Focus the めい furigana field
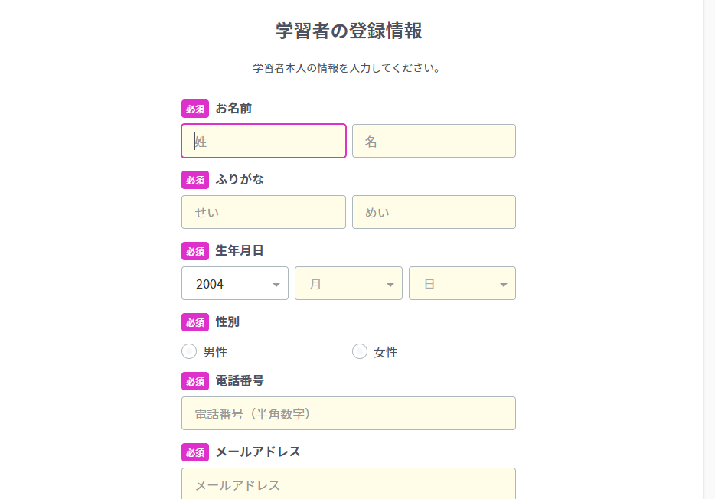The height and width of the screenshot is (499, 715). click(433, 212)
